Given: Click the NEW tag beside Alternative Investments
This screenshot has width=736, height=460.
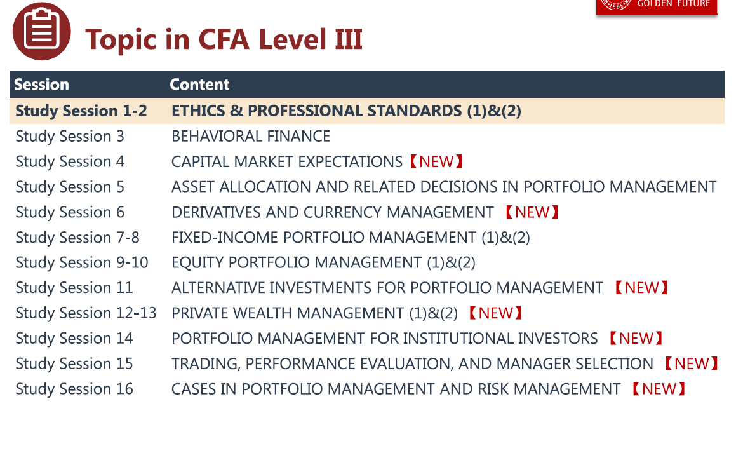Looking at the screenshot, I should [641, 288].
